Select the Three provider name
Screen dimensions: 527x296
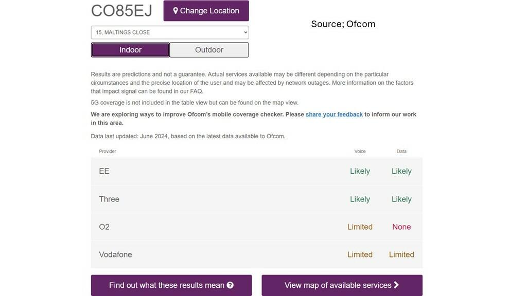109,199
